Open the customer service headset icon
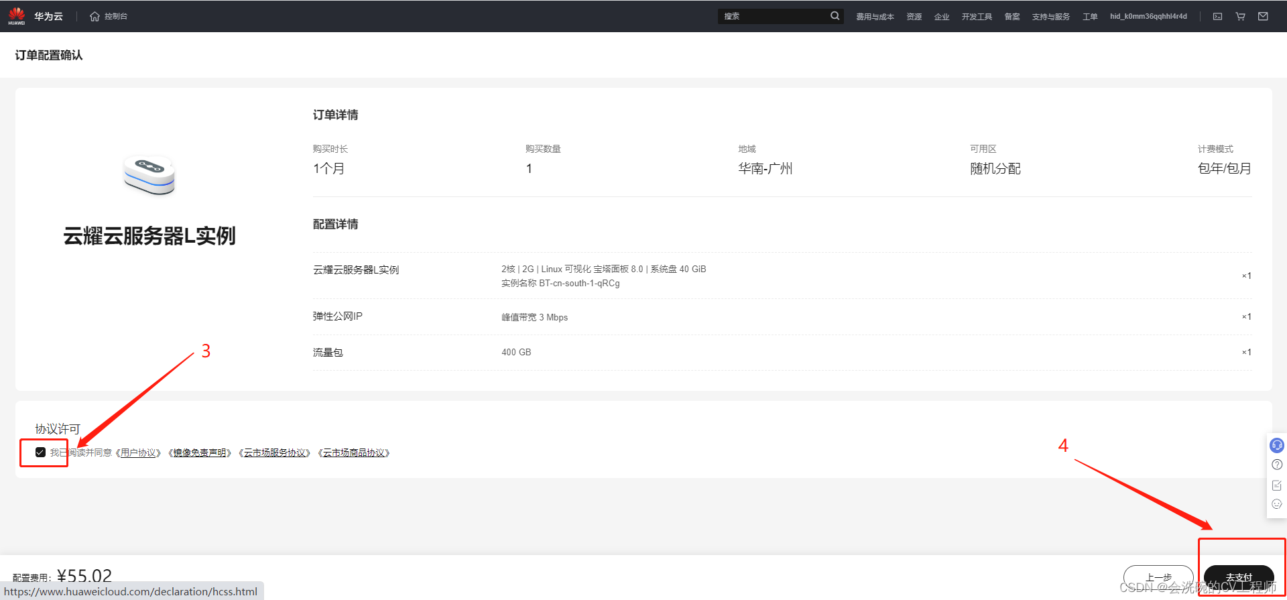Screen dimensions: 1287x600 (1277, 445)
